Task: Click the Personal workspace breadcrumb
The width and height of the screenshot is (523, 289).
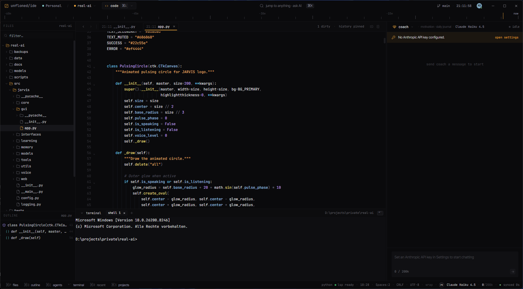Action: (52, 6)
